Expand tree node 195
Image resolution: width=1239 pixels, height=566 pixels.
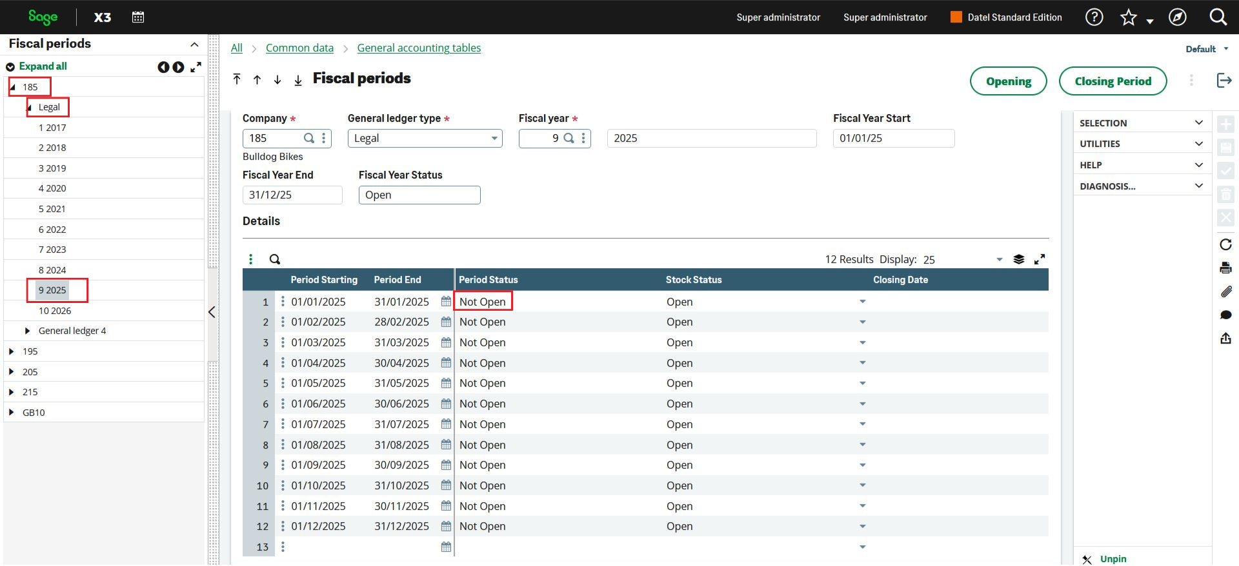pos(12,351)
